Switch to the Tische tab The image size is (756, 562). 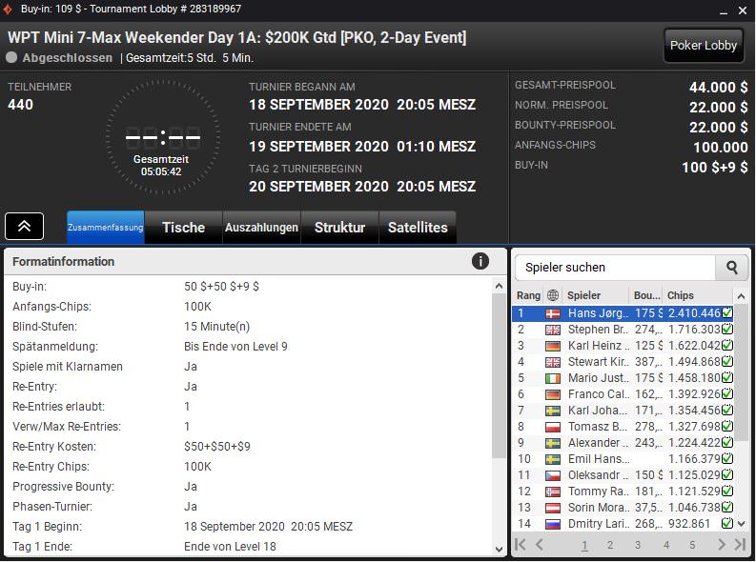click(183, 228)
